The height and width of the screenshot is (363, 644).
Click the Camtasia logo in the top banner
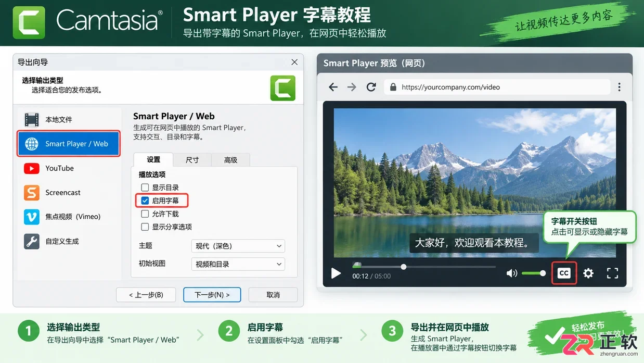[x=29, y=23]
